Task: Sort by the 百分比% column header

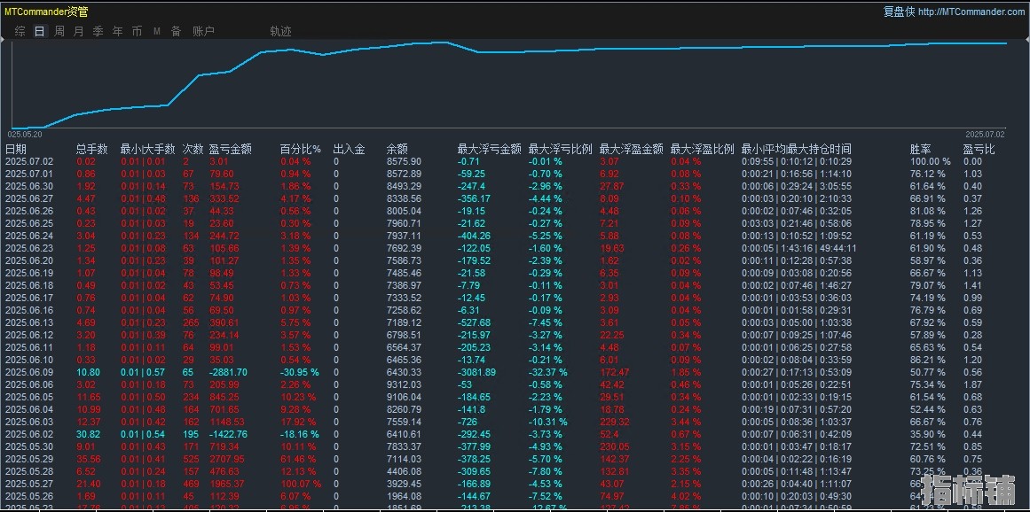Action: coord(300,149)
